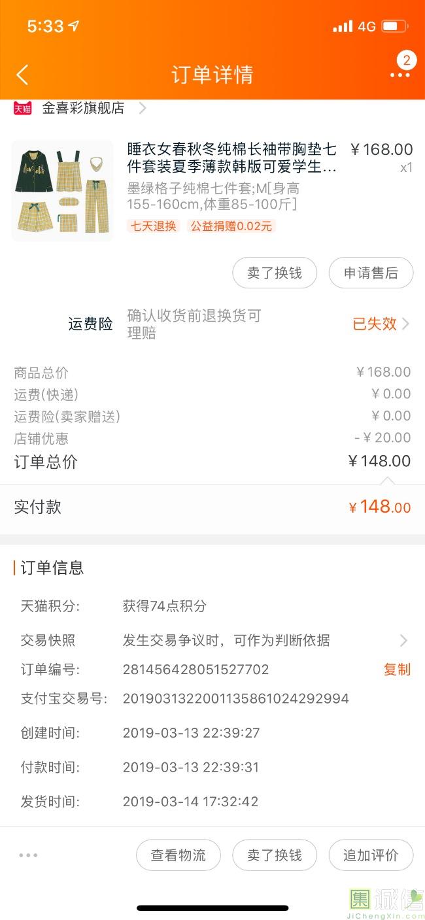Tap 申请售后 button
The image size is (425, 920).
pos(371,273)
